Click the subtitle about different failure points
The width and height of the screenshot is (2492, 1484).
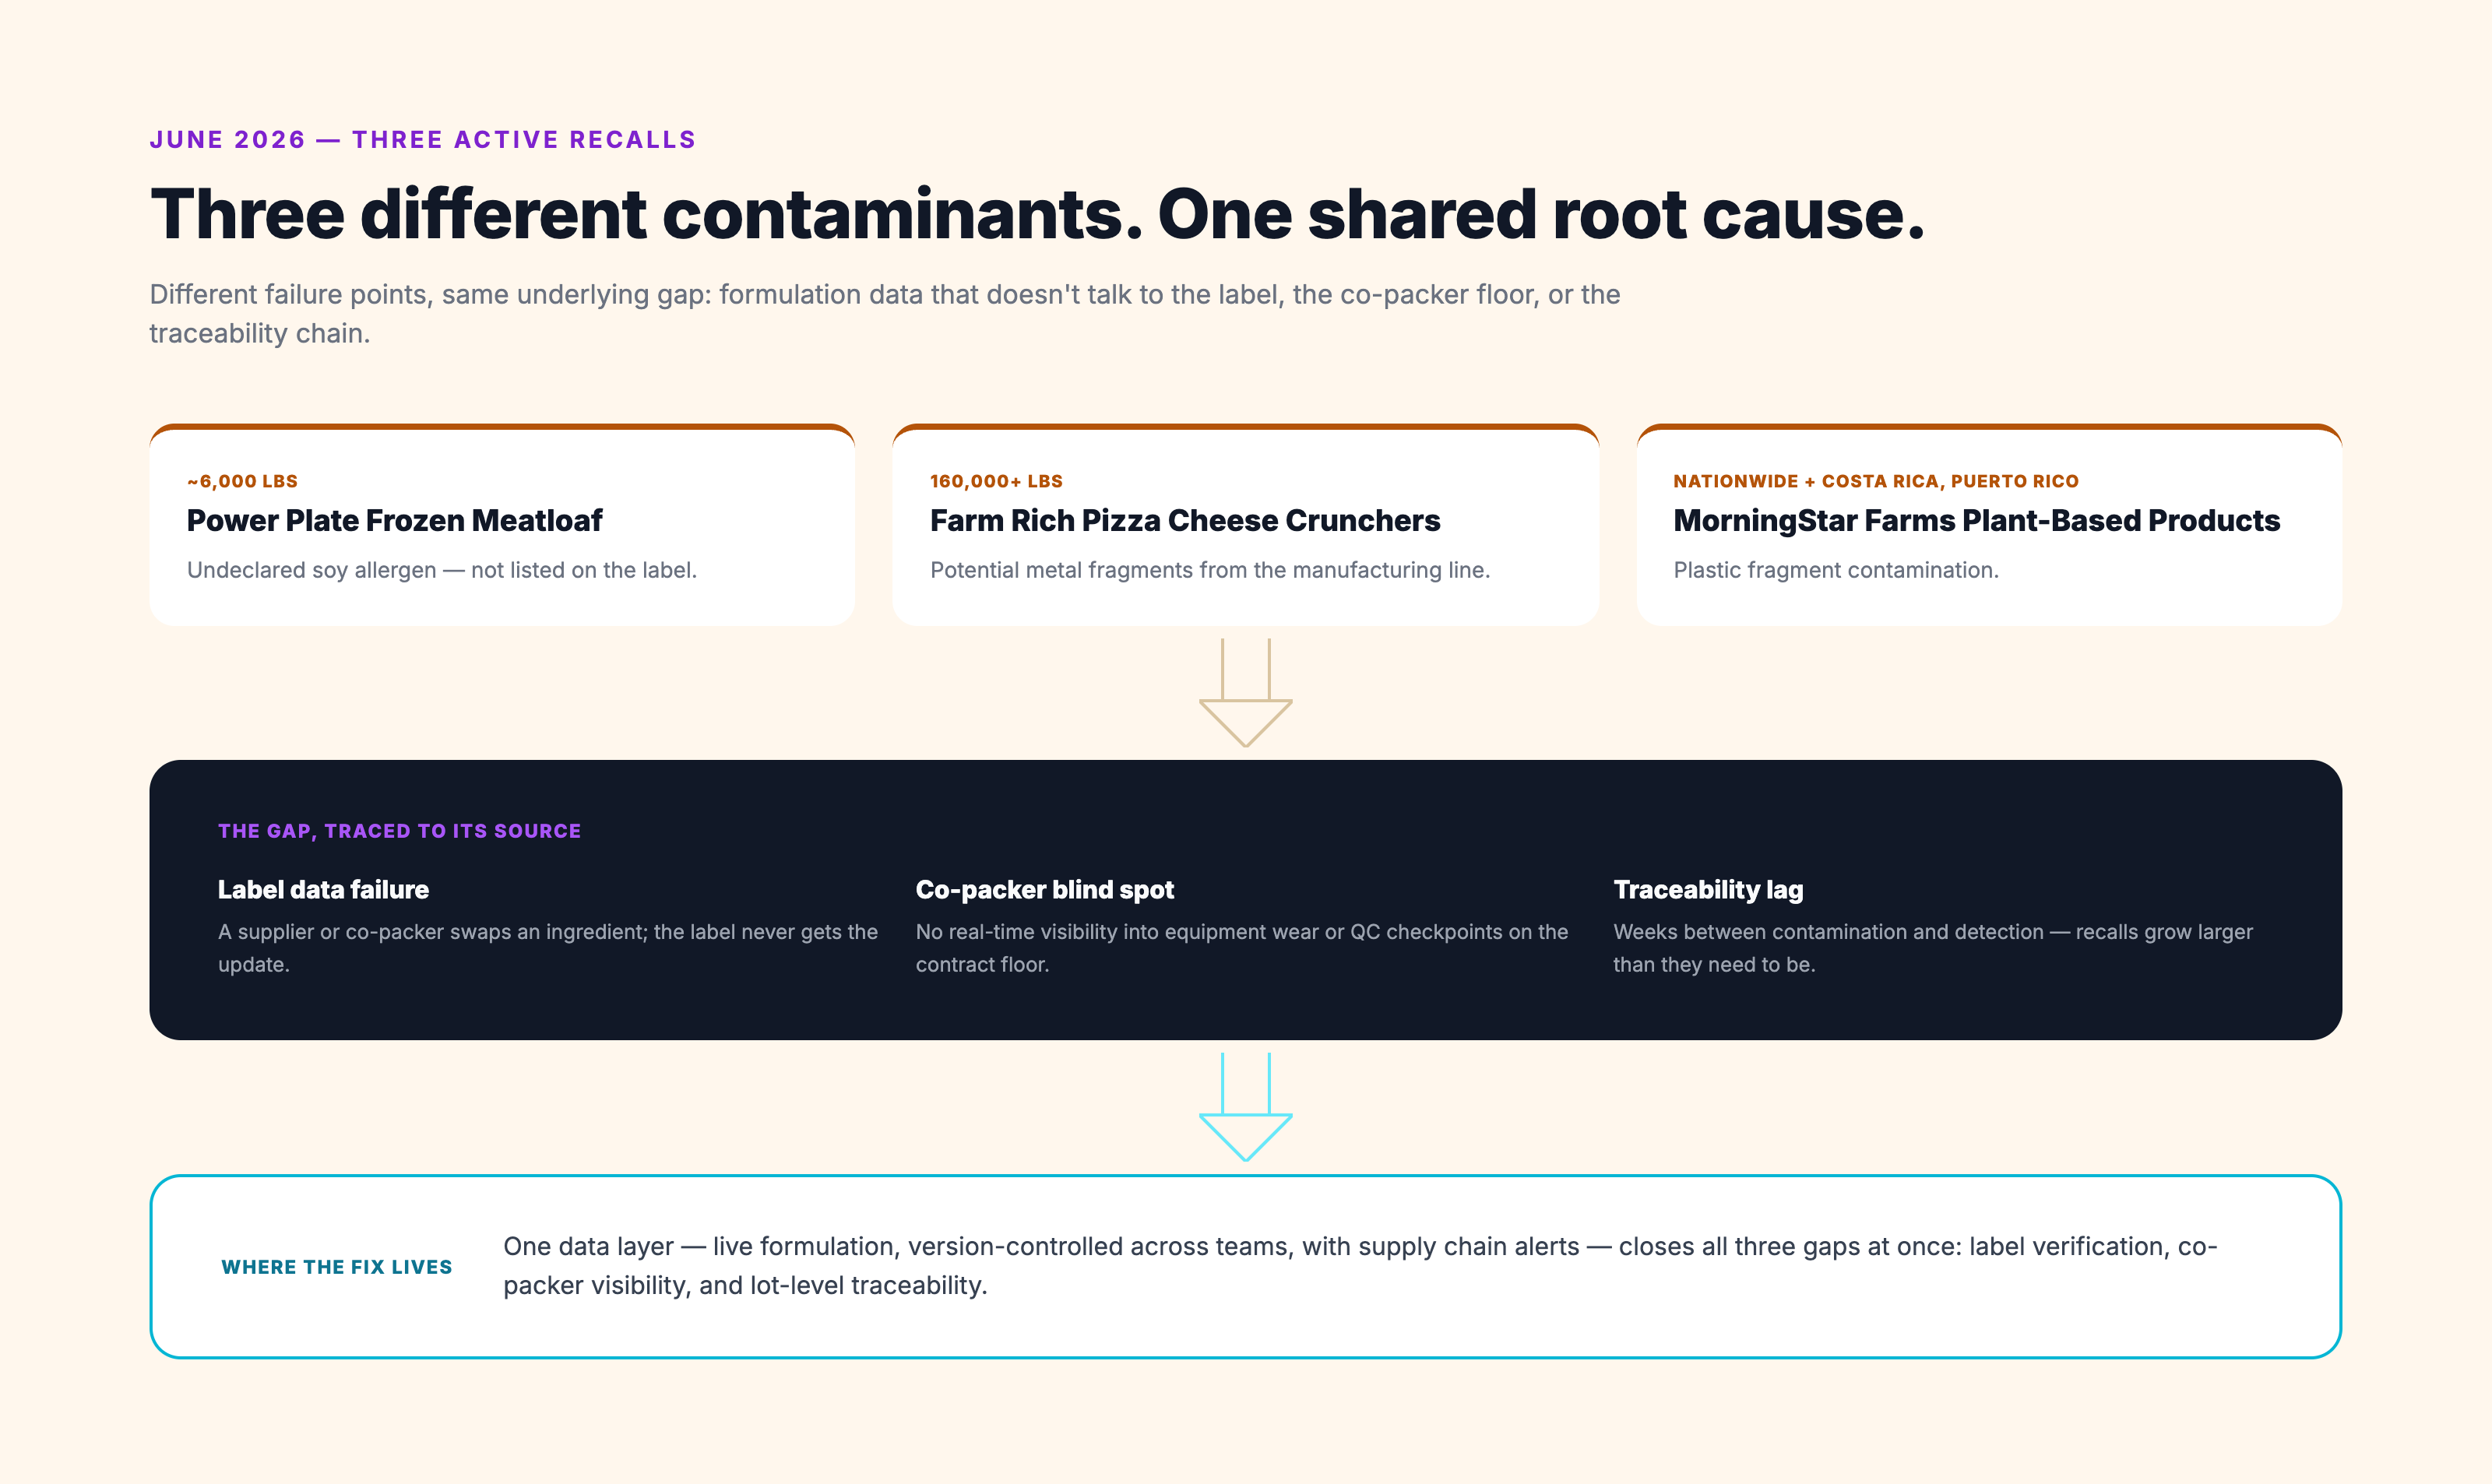(x=885, y=314)
